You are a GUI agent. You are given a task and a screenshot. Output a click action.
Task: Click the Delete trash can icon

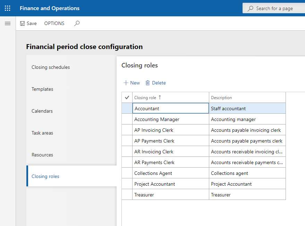click(x=148, y=83)
